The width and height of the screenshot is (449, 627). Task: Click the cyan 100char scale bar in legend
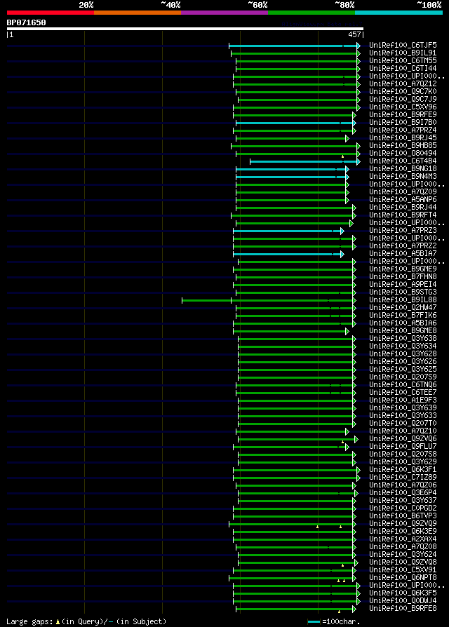point(314,622)
